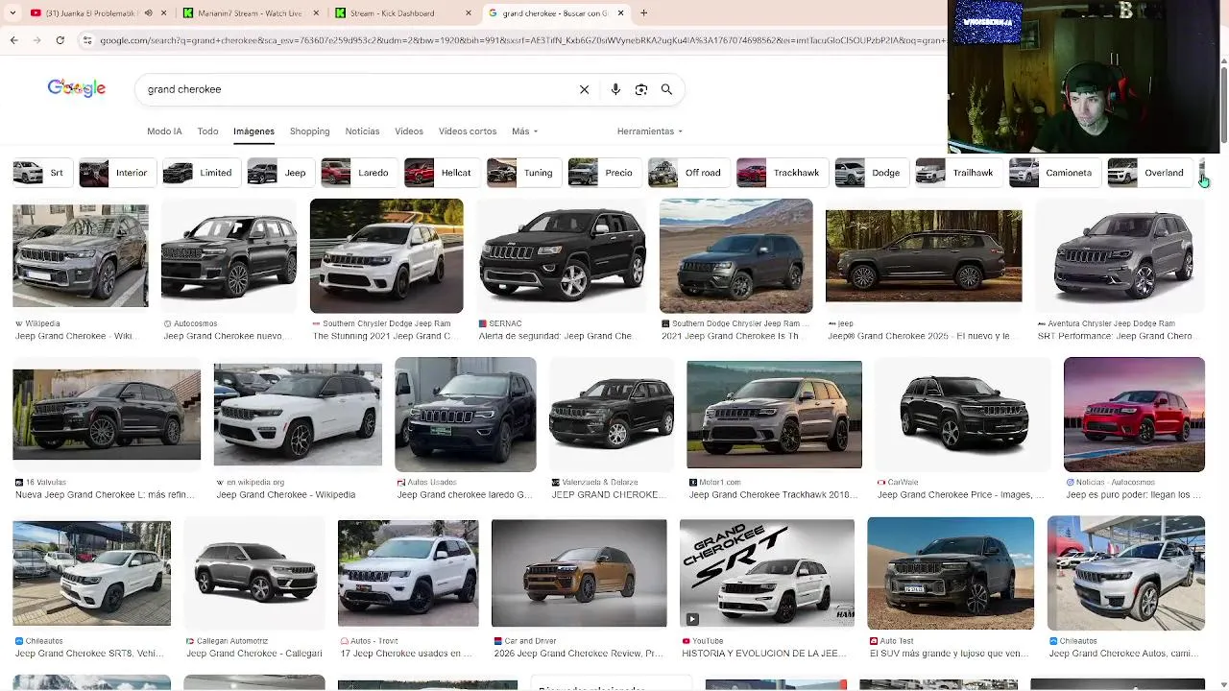Click in the grand cherokee search field
The height and width of the screenshot is (691, 1229).
tap(355, 89)
